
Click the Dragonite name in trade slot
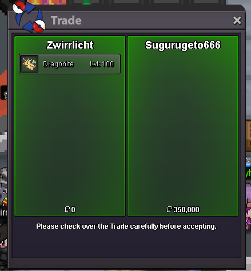click(x=58, y=64)
